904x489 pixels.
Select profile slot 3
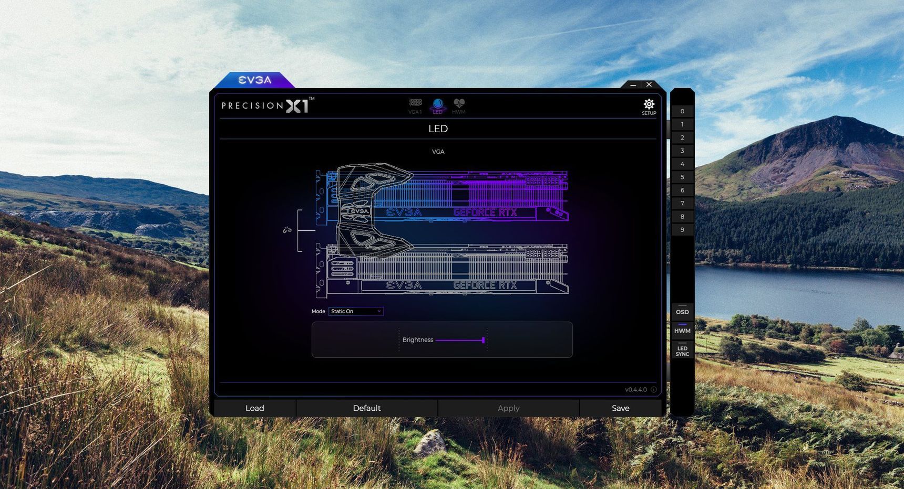click(x=682, y=151)
